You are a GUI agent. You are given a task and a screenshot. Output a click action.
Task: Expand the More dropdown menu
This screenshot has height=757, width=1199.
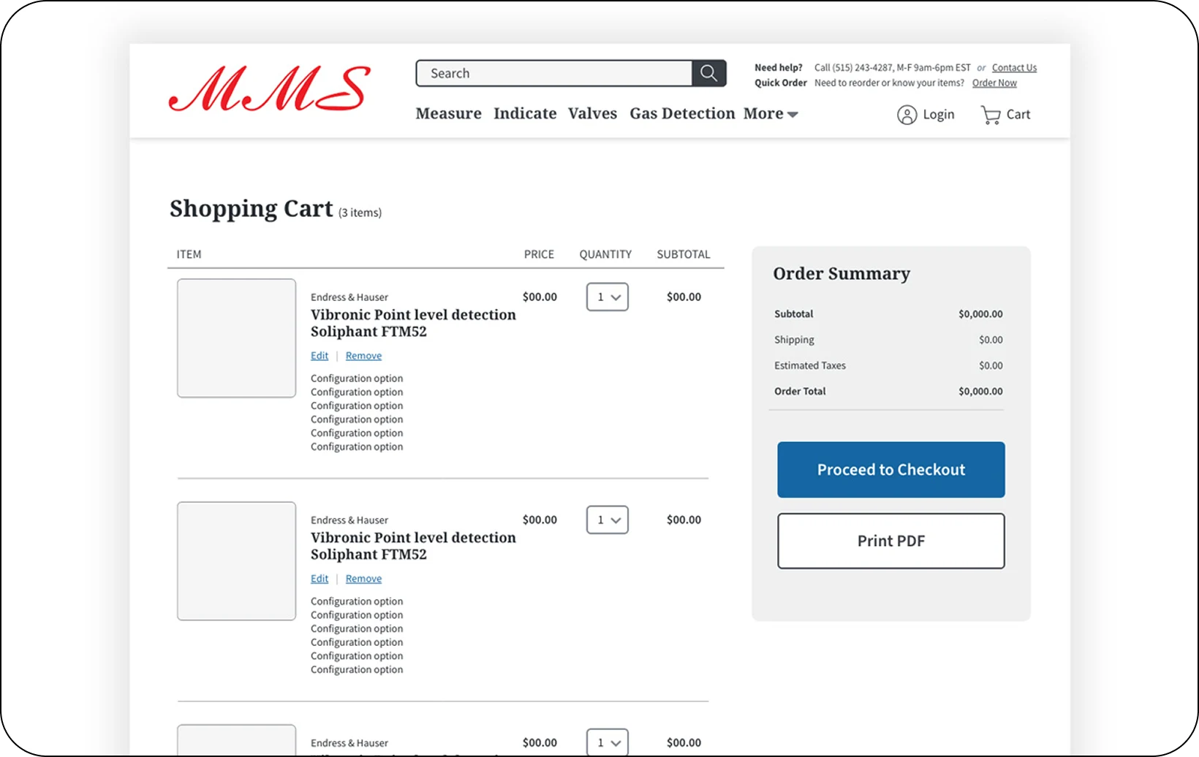pos(771,113)
